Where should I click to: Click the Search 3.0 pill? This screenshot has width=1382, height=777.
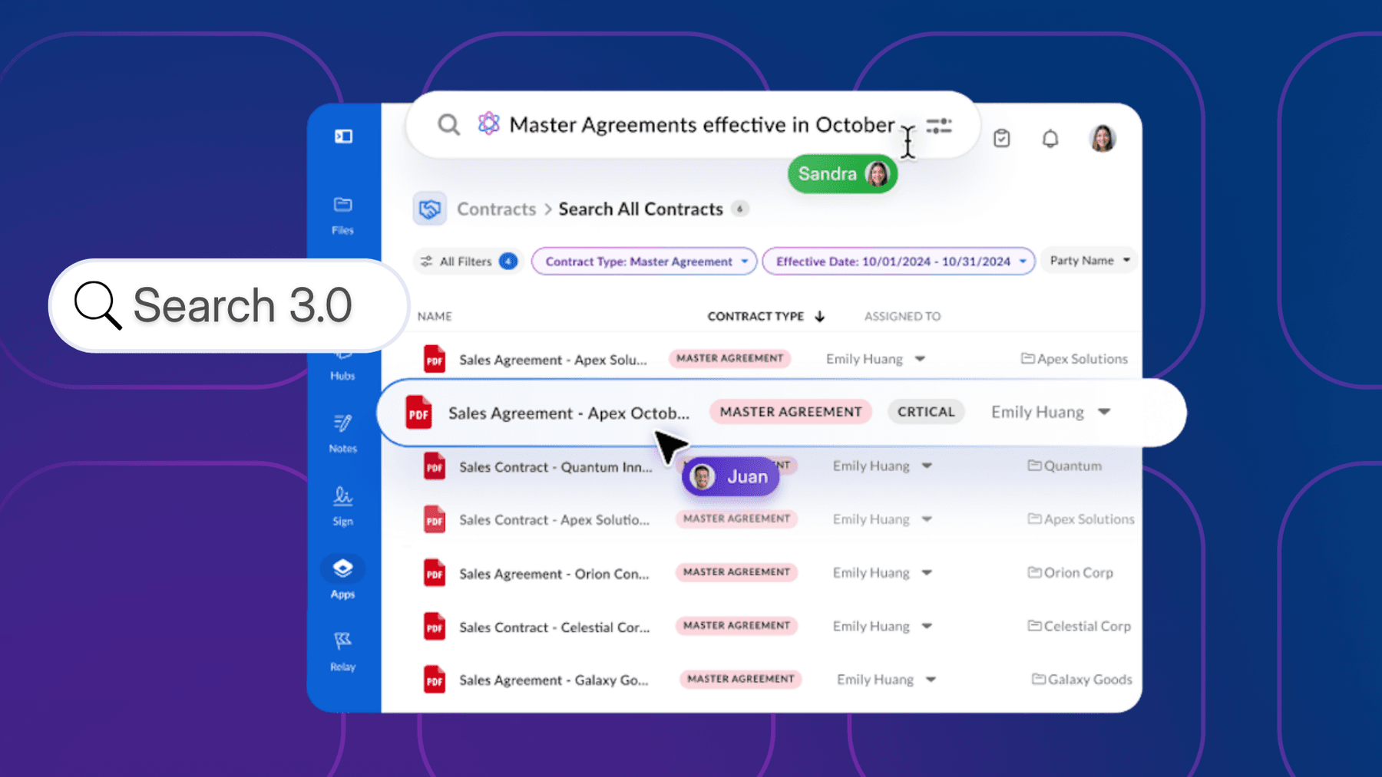point(229,305)
